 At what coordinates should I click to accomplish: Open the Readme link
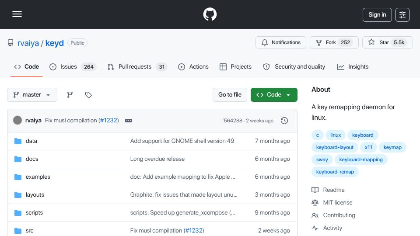[328, 190]
